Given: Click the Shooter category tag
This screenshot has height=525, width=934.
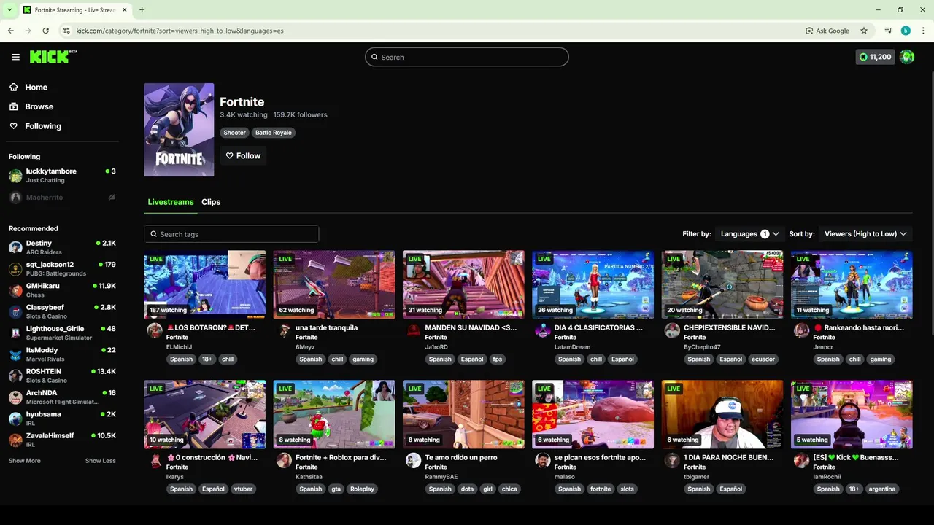Looking at the screenshot, I should coord(234,133).
